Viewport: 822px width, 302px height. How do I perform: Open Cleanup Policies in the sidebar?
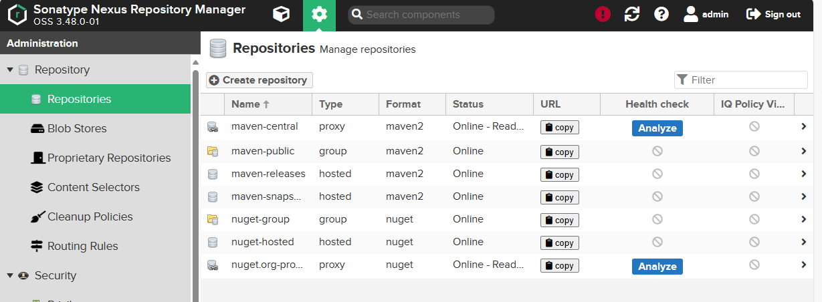click(x=95, y=216)
